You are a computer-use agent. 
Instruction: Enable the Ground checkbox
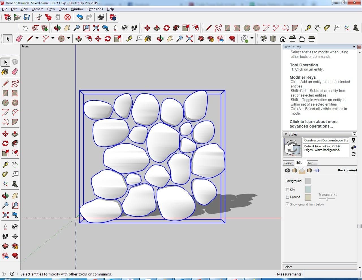pyautogui.click(x=287, y=197)
